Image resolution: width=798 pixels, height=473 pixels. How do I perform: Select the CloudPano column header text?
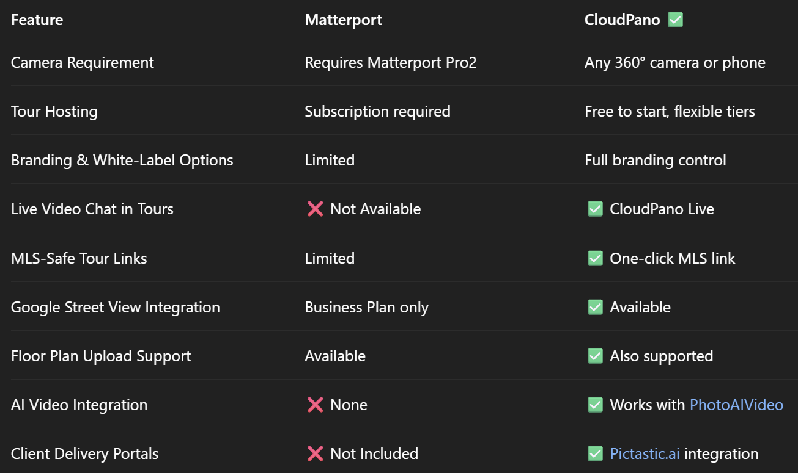(623, 20)
